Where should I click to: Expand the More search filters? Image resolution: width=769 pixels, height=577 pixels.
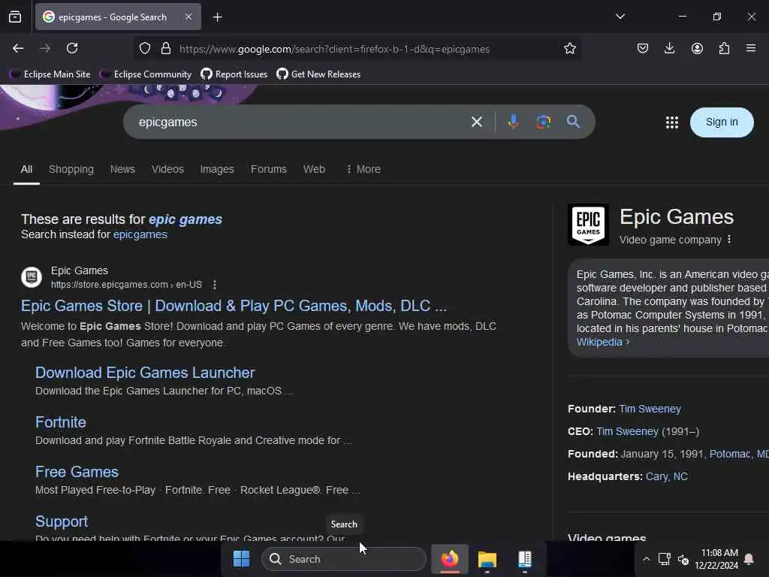[x=363, y=169]
